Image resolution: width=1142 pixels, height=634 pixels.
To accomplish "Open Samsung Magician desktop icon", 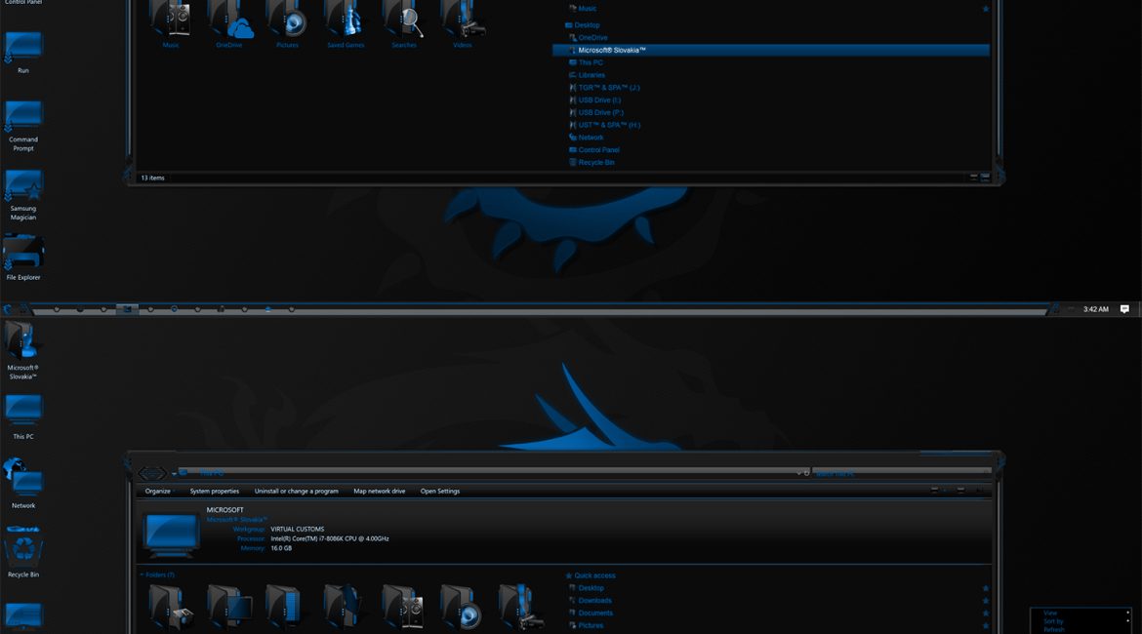I will coord(23,194).
